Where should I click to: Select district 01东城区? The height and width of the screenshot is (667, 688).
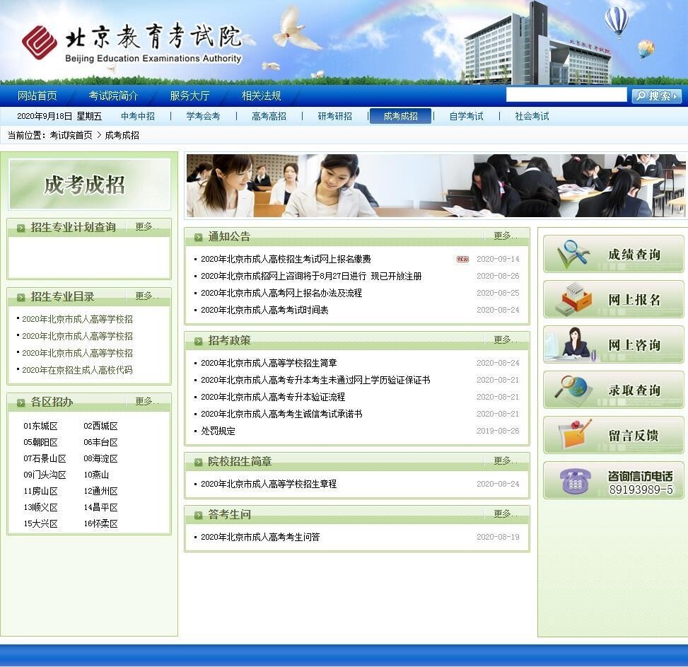pyautogui.click(x=40, y=426)
